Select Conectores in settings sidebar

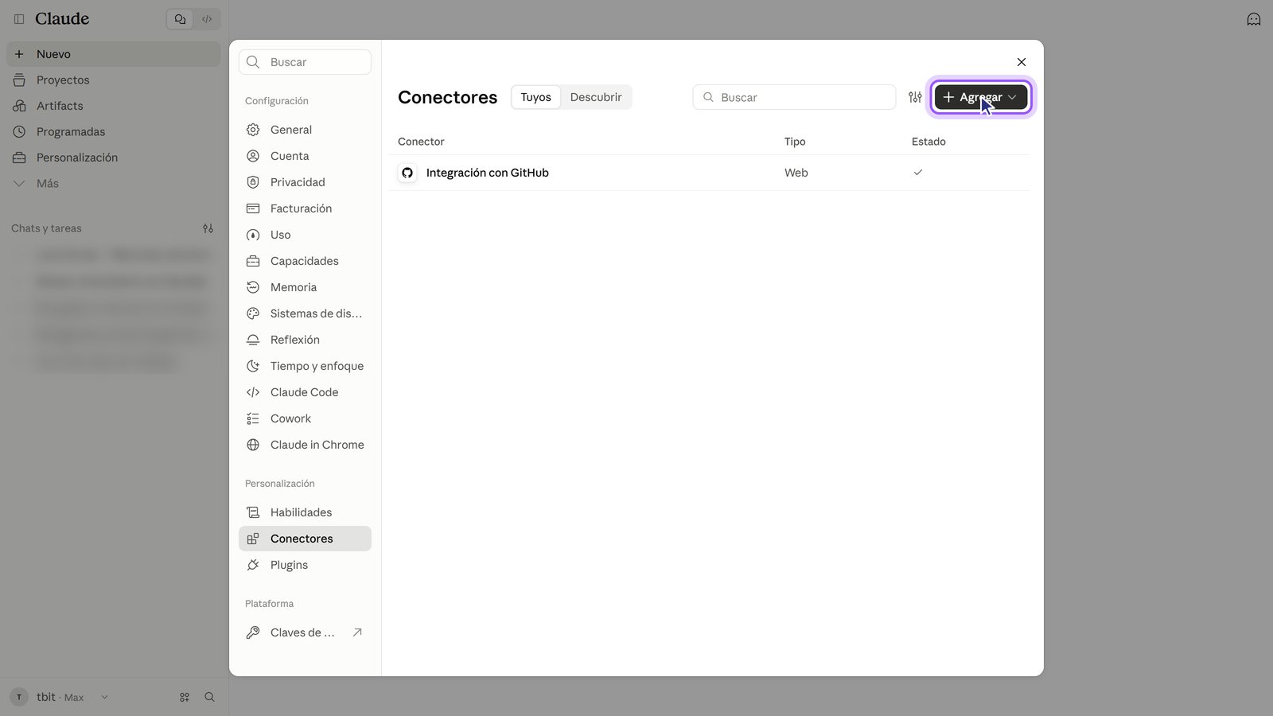point(305,539)
